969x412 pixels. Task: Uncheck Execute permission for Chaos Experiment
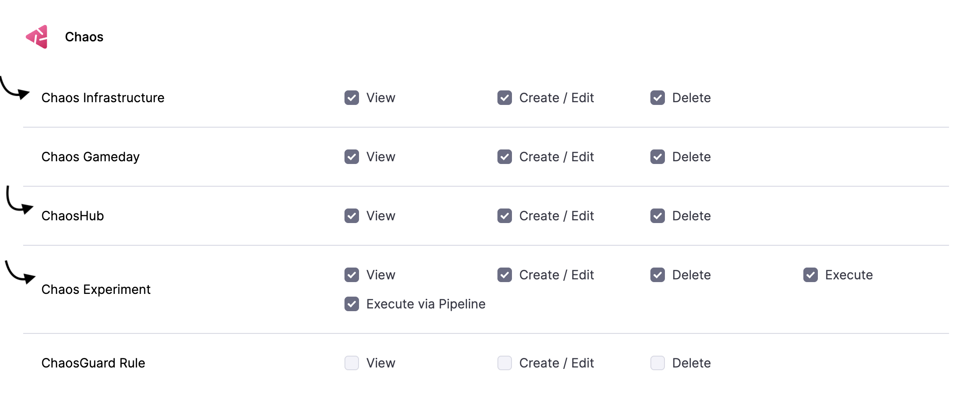pos(811,275)
